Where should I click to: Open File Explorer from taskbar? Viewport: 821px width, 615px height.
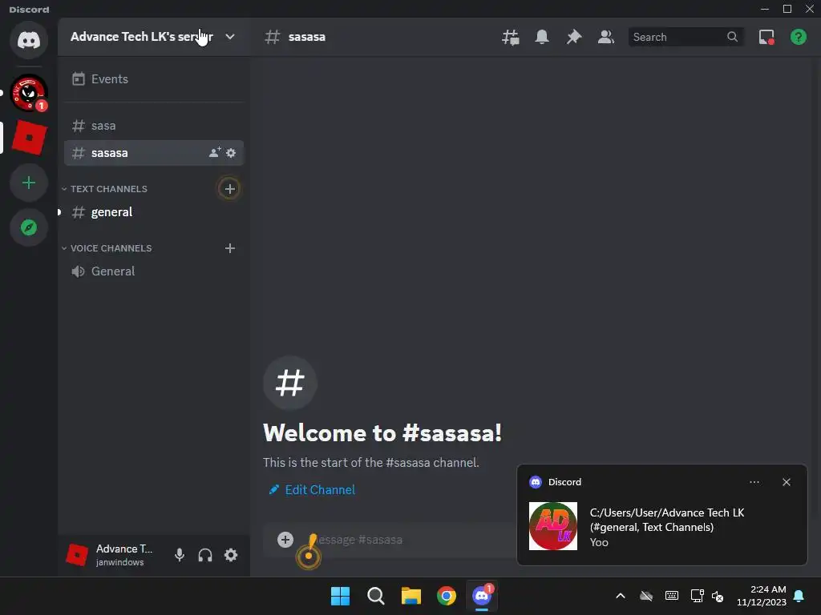411,596
